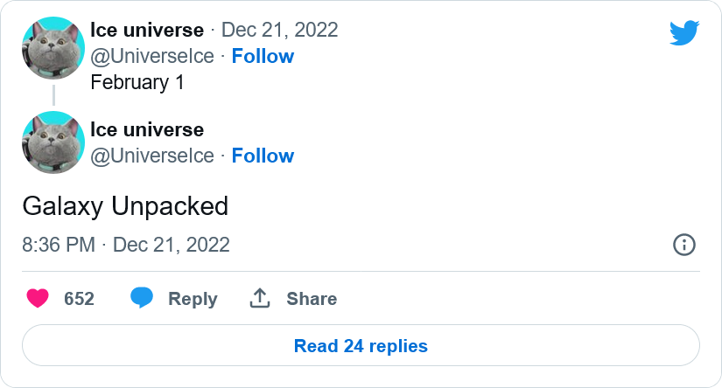Open the second @UniverseIce handle
722x388 pixels.
pyautogui.click(x=152, y=156)
